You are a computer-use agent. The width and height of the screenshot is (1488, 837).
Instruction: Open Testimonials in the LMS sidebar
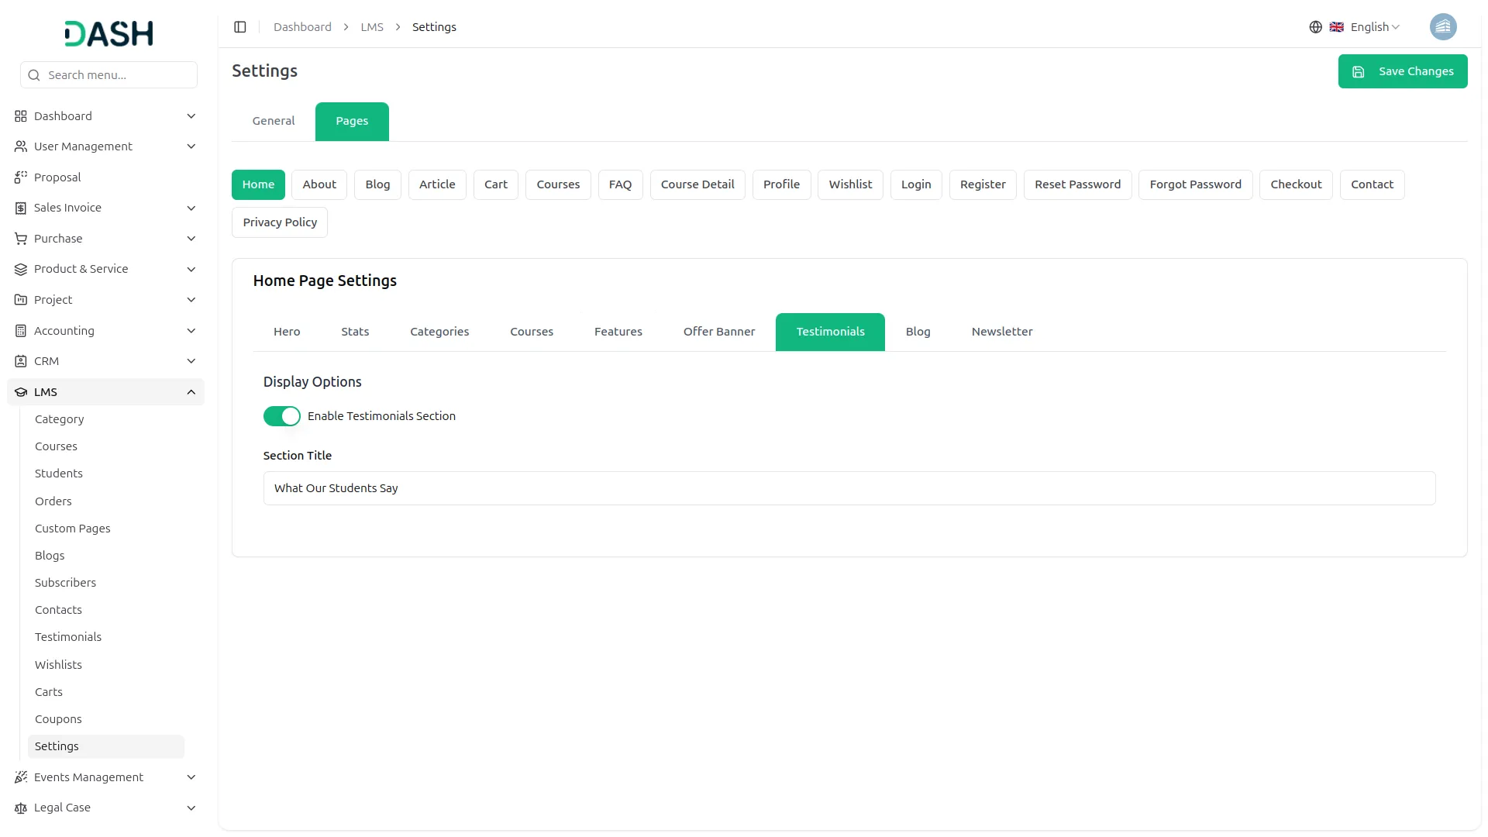(68, 637)
